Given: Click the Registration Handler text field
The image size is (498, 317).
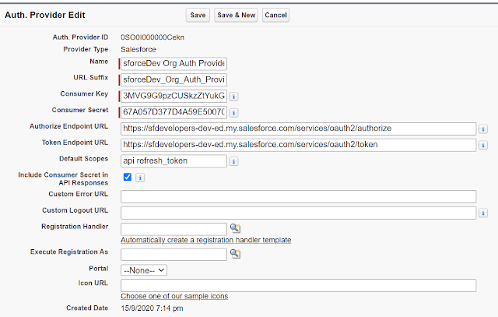Looking at the screenshot, I should coord(174,229).
